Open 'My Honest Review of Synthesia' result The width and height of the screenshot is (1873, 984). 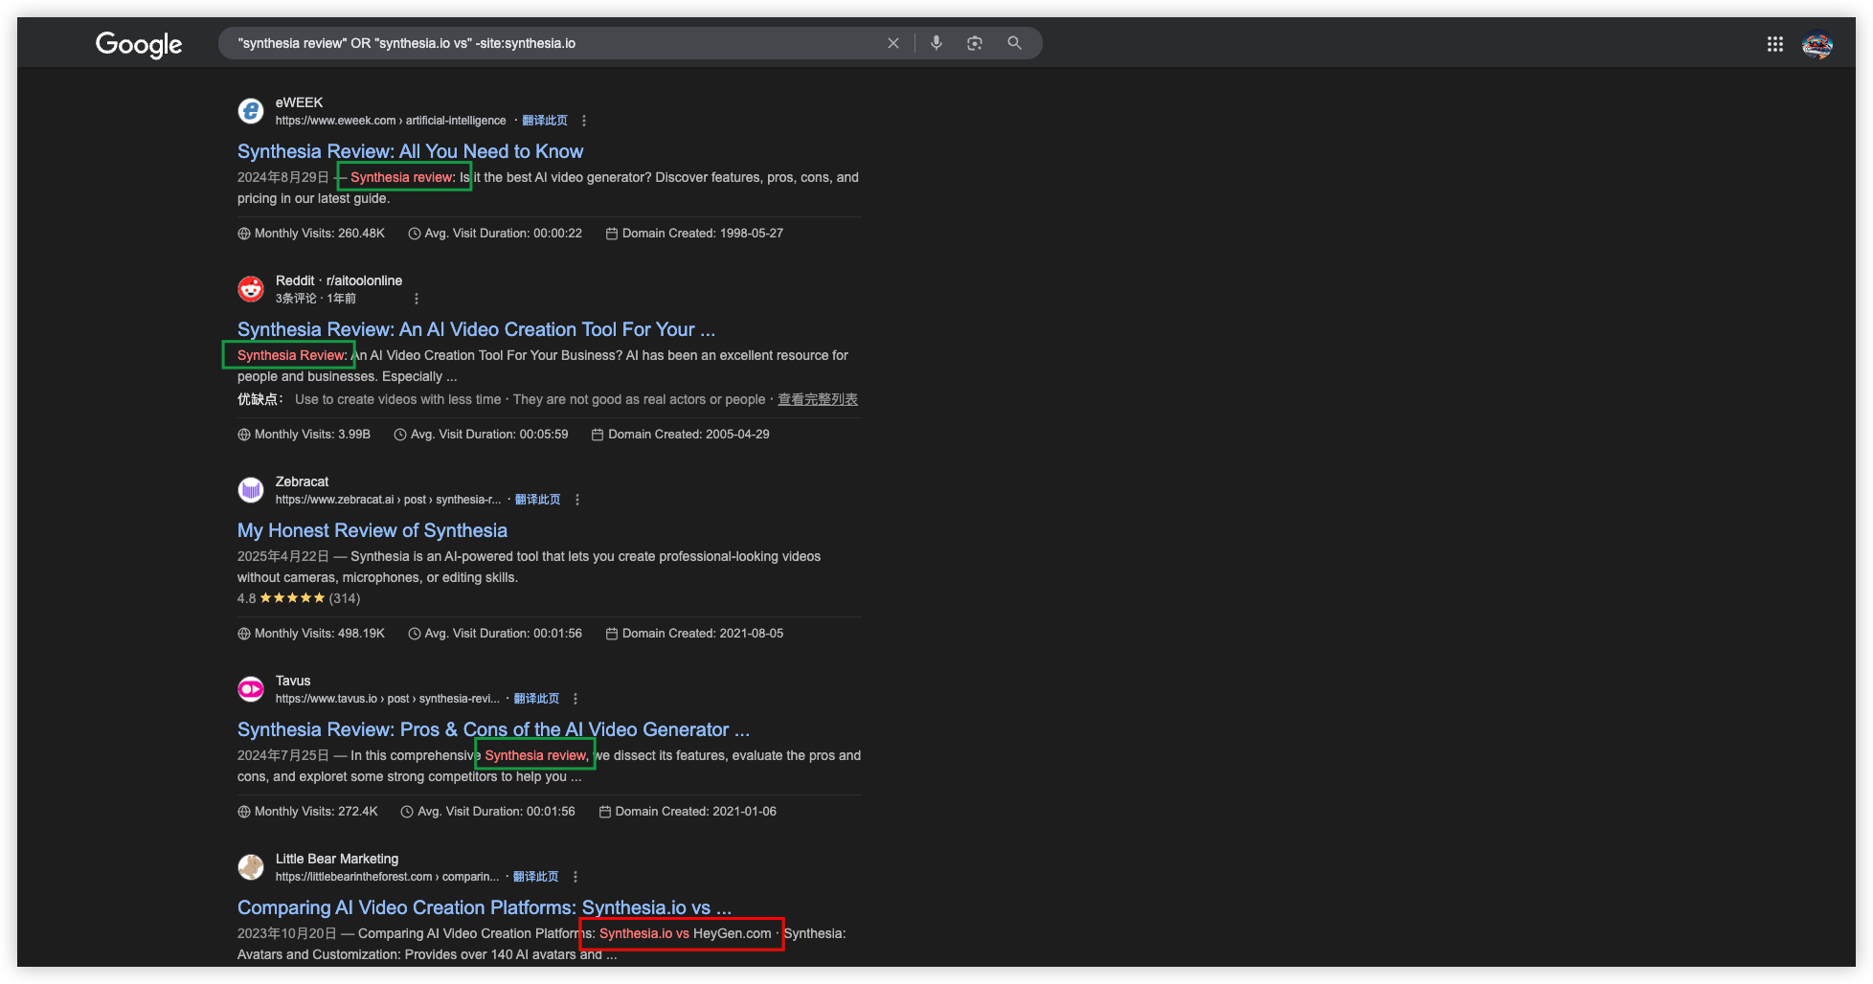372,530
